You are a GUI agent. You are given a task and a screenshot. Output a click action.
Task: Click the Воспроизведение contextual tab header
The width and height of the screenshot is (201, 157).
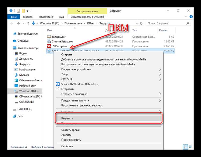[x=87, y=11]
